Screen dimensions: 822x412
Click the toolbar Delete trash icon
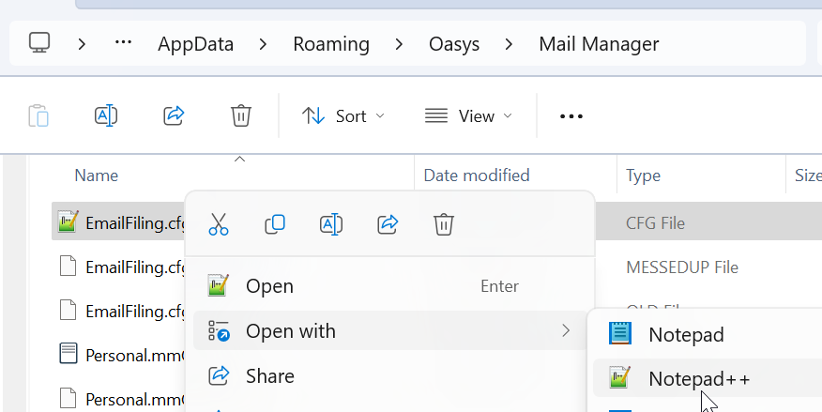[x=241, y=115]
